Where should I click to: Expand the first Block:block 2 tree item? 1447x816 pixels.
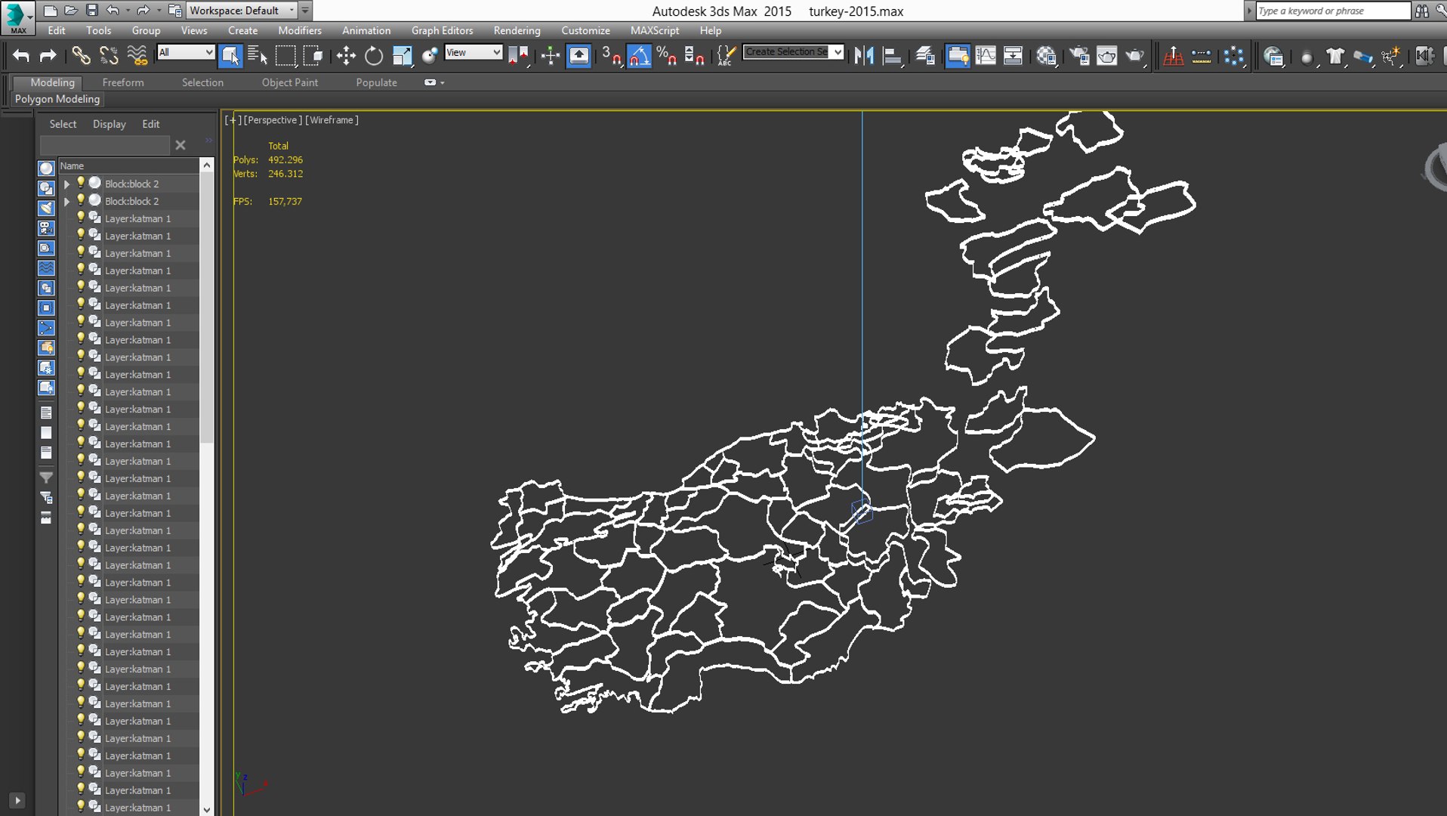pyautogui.click(x=66, y=184)
